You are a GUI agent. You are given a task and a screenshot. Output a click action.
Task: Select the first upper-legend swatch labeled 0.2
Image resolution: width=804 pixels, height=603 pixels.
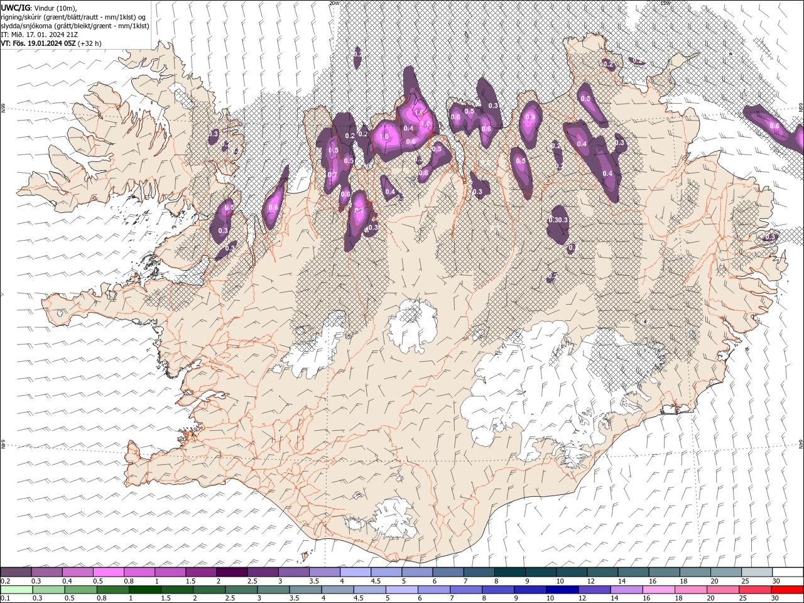coord(16,572)
